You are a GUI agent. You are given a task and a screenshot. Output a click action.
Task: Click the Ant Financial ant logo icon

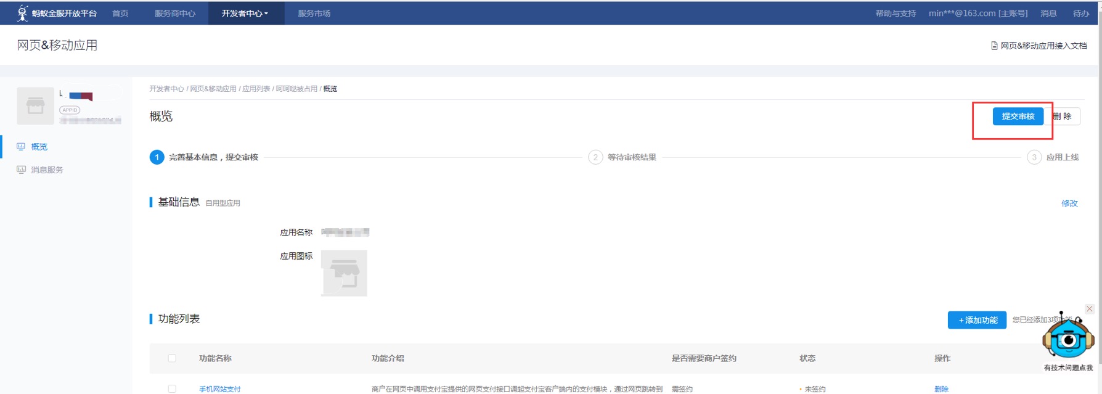click(x=22, y=13)
